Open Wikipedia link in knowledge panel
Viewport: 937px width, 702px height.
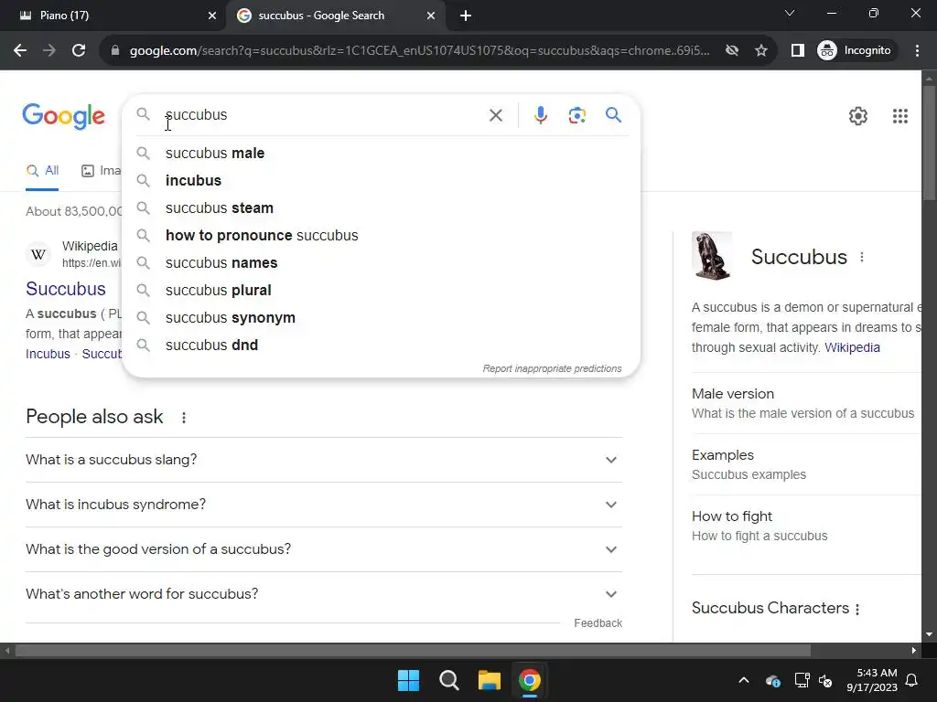[852, 347]
